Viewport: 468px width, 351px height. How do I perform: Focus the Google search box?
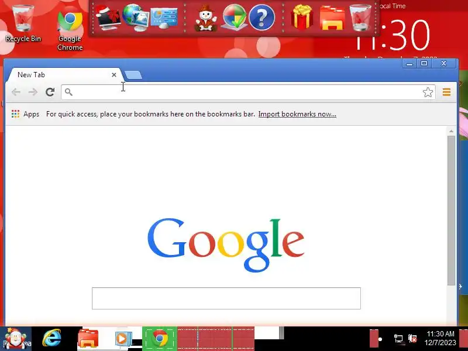tap(226, 298)
